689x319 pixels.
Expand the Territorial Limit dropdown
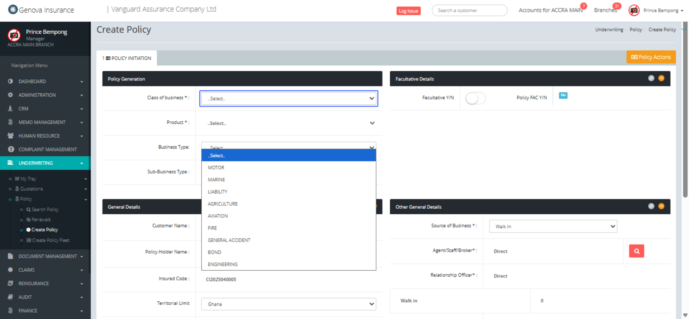[289, 304]
